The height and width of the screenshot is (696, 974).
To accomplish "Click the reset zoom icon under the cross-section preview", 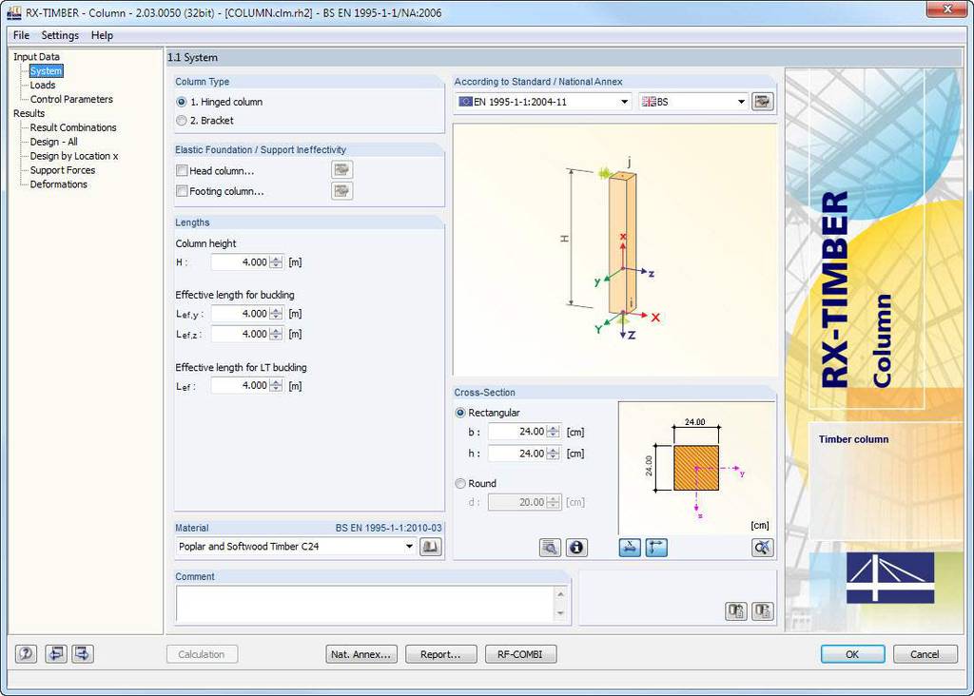I will [x=762, y=547].
